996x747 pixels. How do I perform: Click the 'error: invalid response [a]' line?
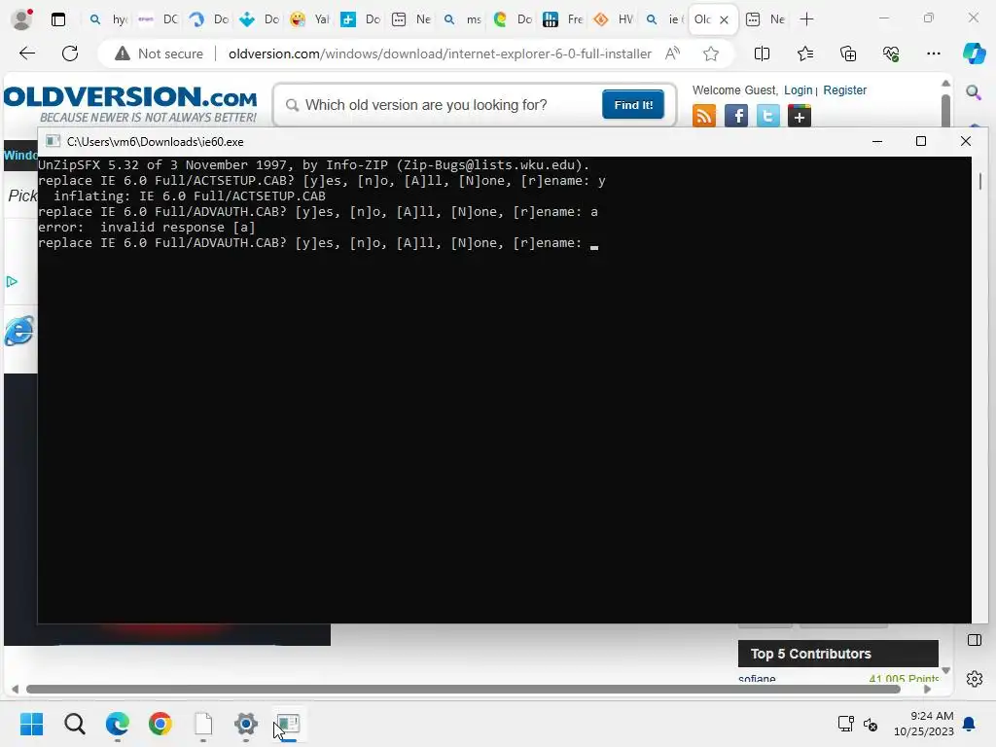pos(147,228)
